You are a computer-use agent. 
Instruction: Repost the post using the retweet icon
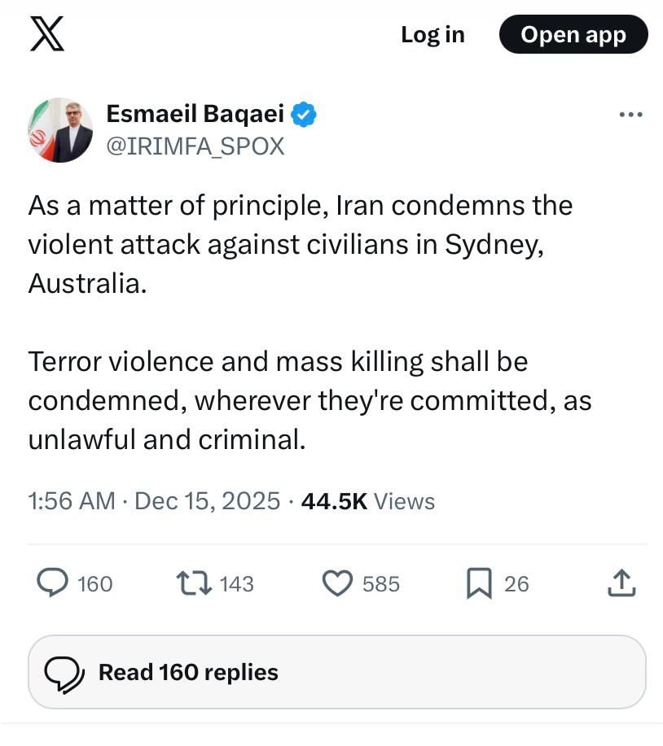click(x=194, y=583)
